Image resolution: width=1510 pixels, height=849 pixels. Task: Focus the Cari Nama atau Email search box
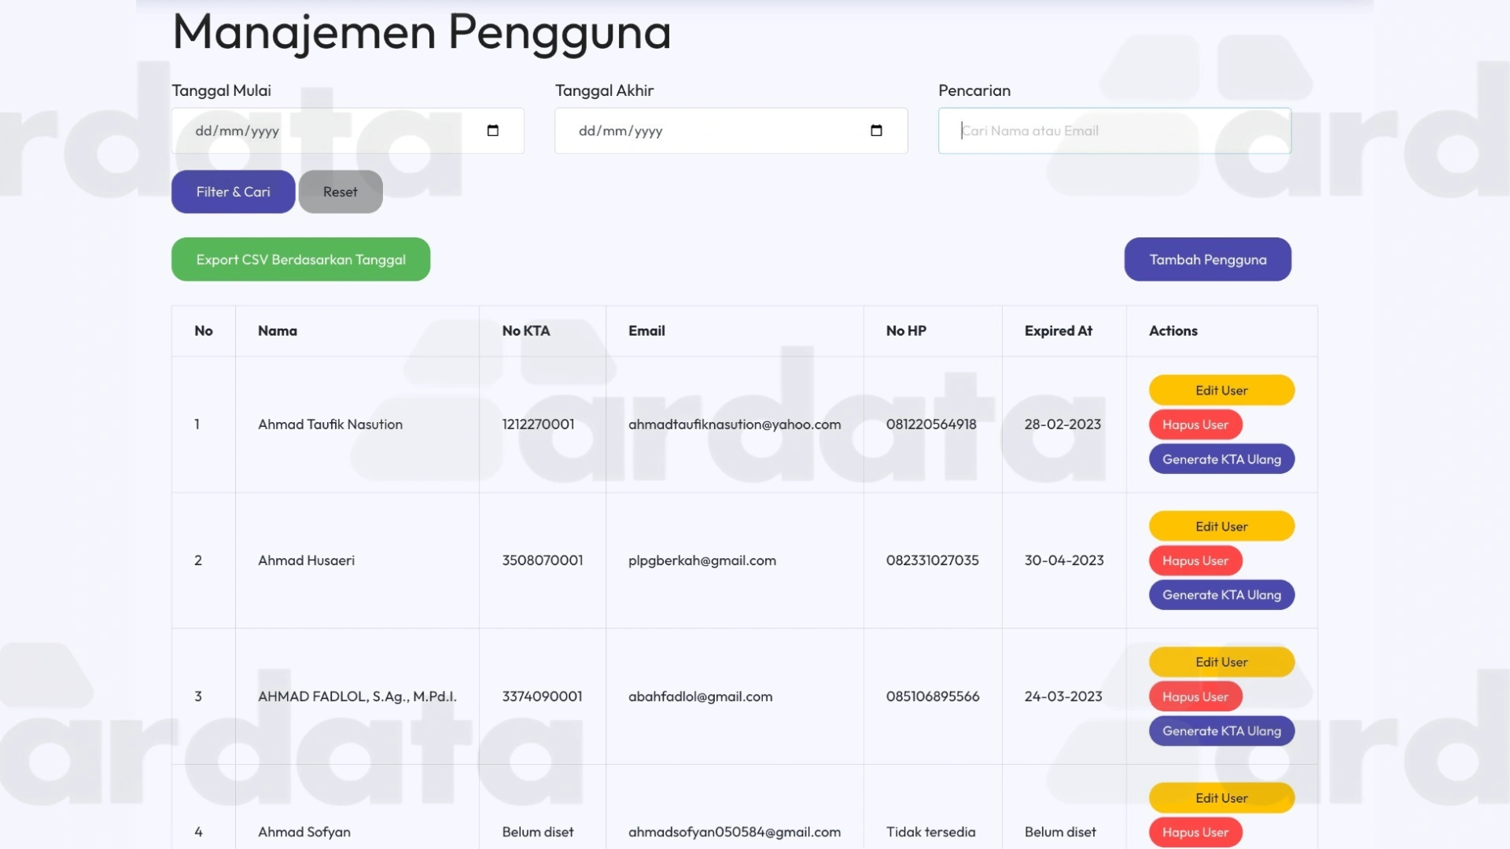[1114, 130]
